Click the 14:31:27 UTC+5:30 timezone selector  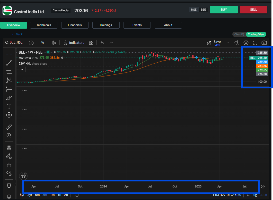(227, 195)
